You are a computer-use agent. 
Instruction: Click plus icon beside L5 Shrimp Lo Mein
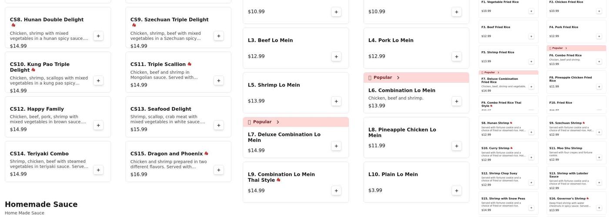pyautogui.click(x=336, y=101)
